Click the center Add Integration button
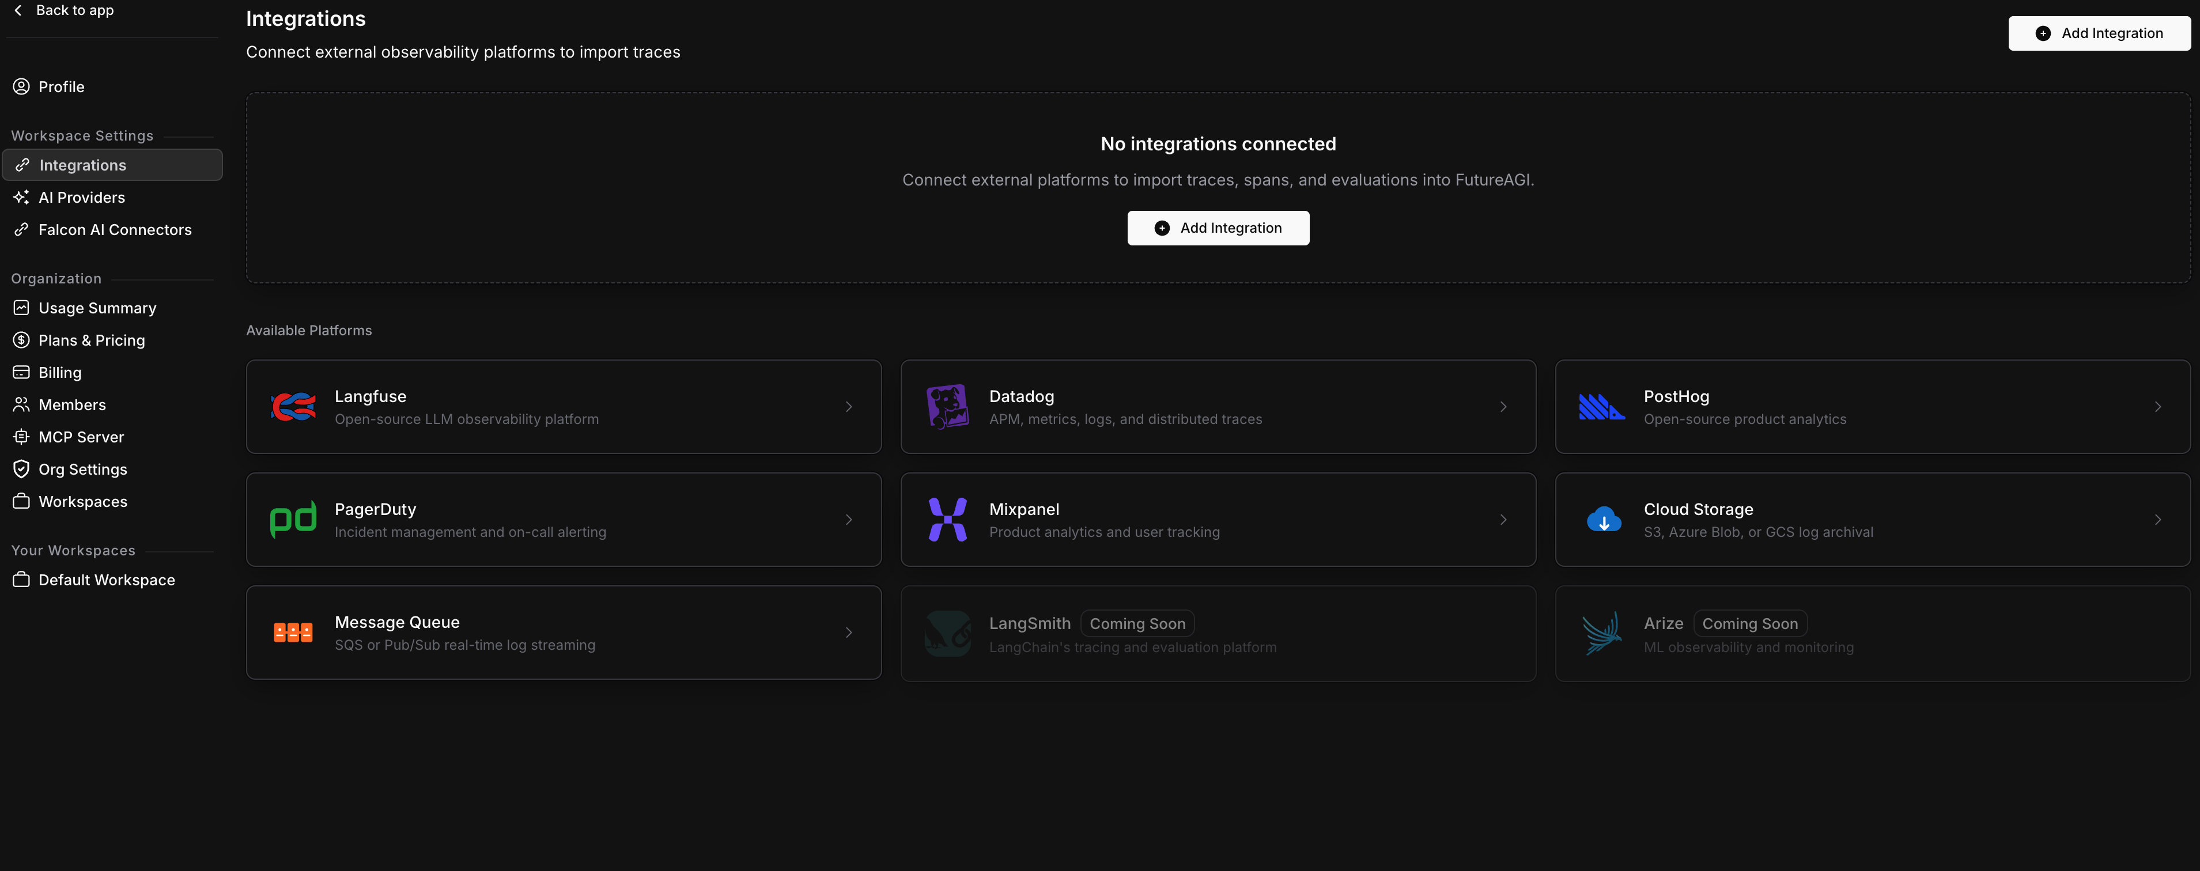This screenshot has width=2200, height=871. pyautogui.click(x=1218, y=228)
